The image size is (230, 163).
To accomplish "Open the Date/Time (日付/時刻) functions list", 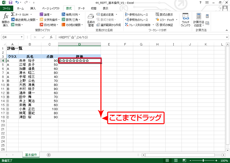I will click(49, 25).
